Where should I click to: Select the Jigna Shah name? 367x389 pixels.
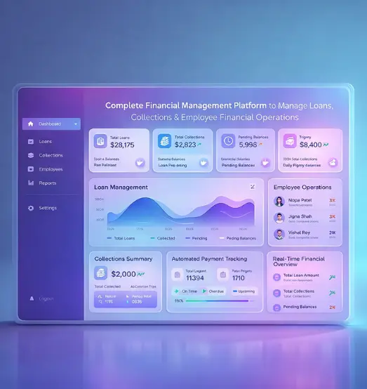pos(300,216)
